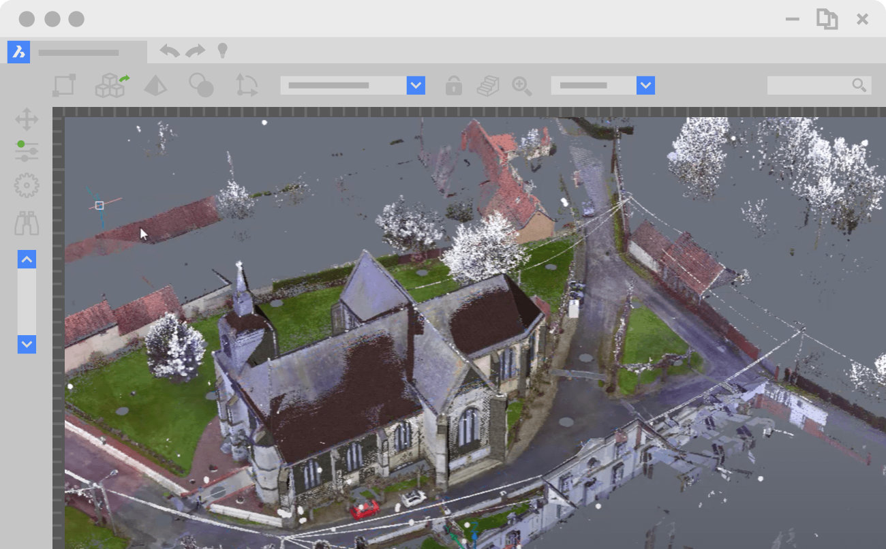Close the window with the X button

pyautogui.click(x=862, y=19)
